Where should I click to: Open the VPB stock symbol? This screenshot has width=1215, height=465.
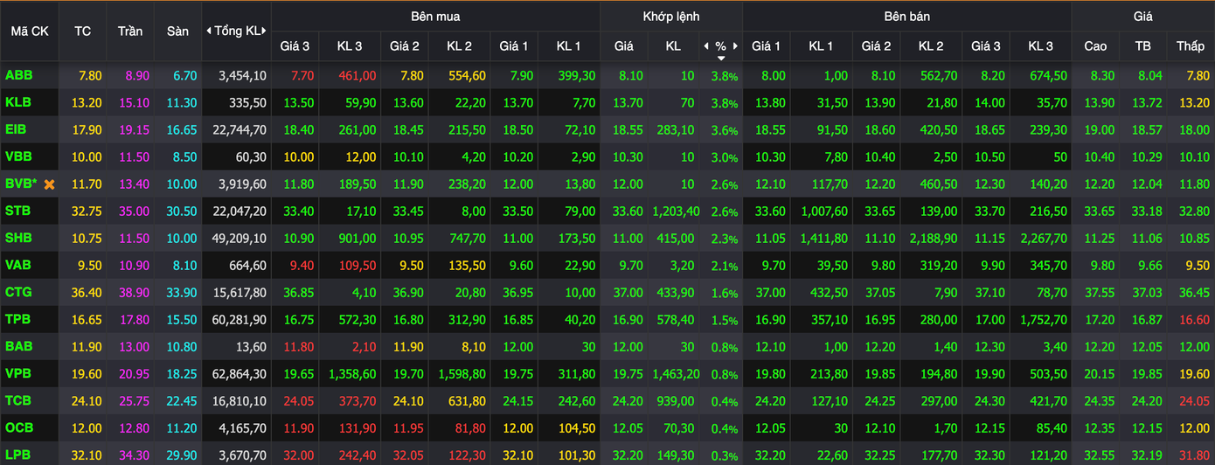pos(18,374)
